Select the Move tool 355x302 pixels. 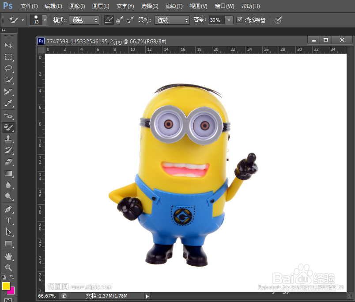pyautogui.click(x=8, y=45)
